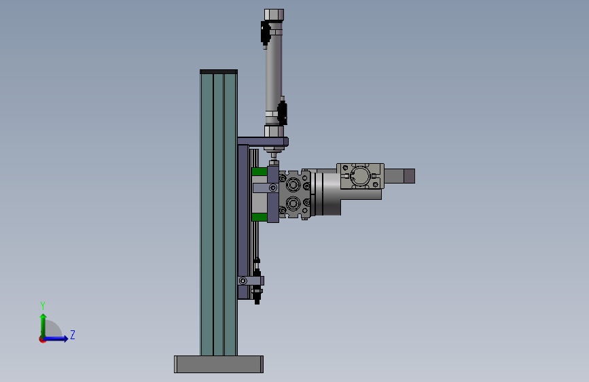Image resolution: width=589 pixels, height=382 pixels.
Task: Click the blue Z axis arrow of the triad
Action: tap(57, 338)
